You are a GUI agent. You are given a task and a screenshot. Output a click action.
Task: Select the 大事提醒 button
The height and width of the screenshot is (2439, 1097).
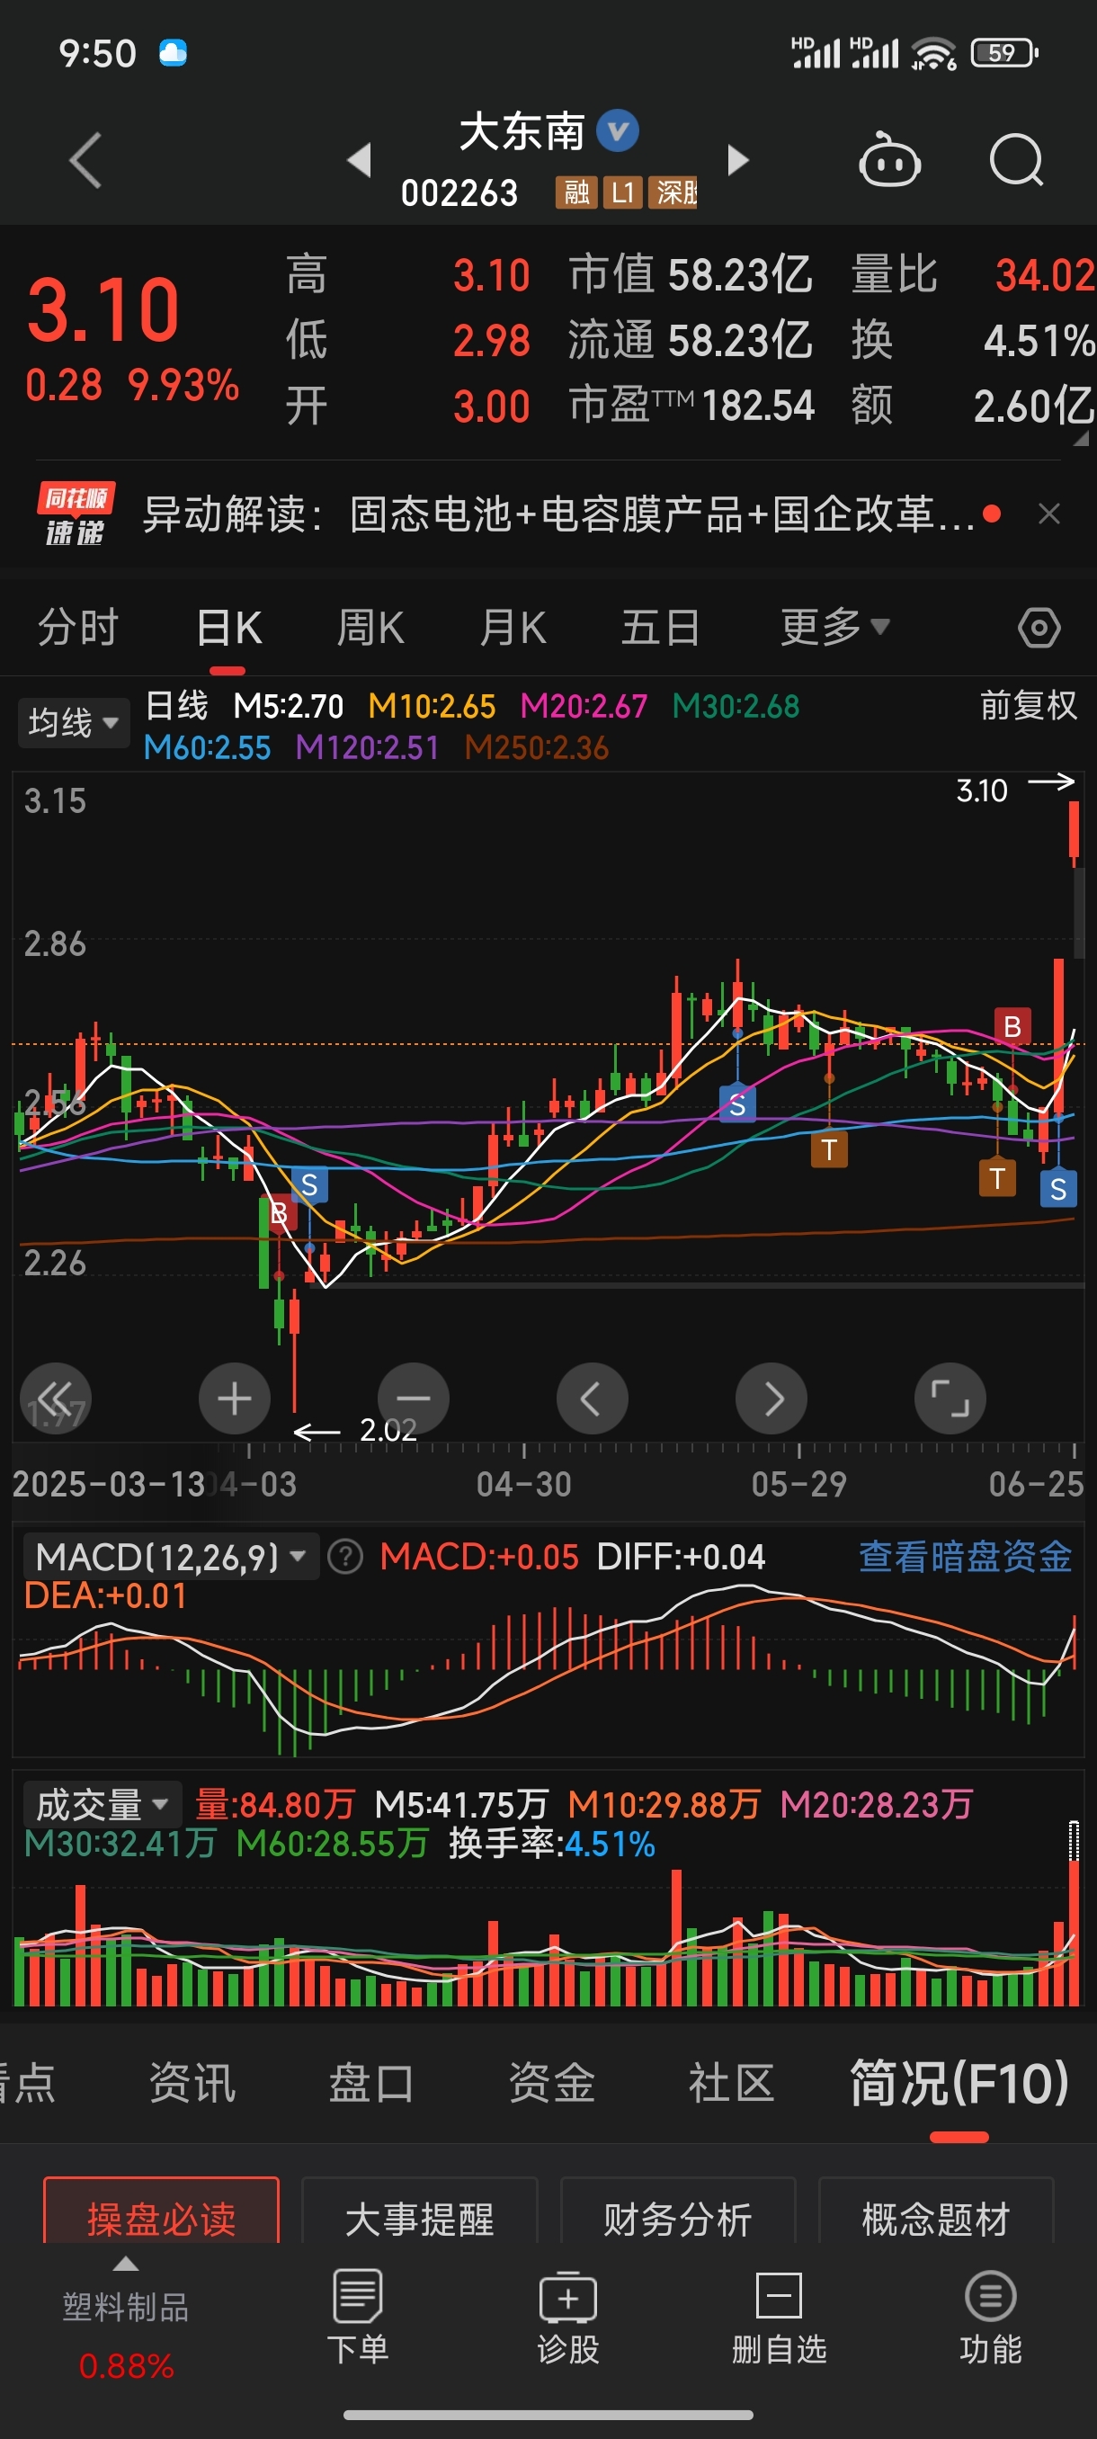419,2211
